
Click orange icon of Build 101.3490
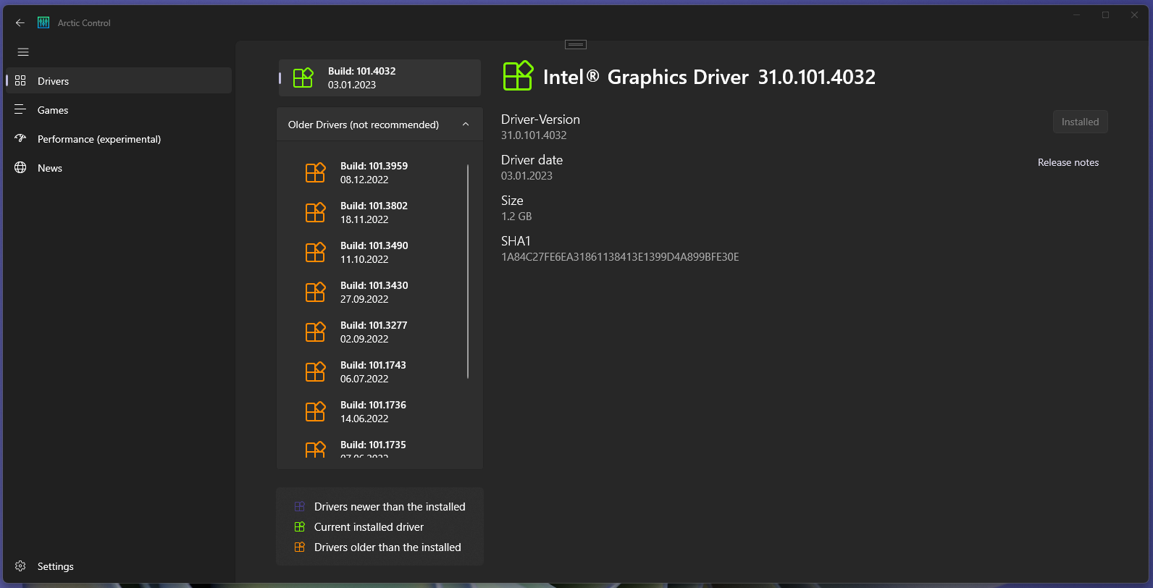(x=315, y=252)
